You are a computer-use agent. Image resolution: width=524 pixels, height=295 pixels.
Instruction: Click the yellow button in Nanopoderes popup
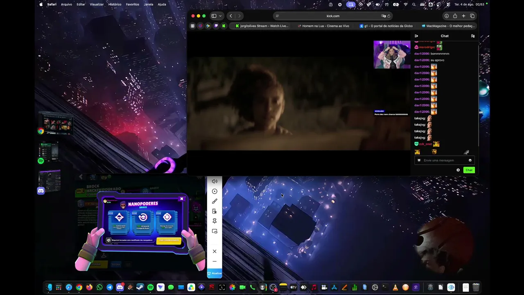[168, 241]
